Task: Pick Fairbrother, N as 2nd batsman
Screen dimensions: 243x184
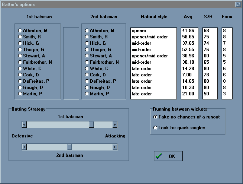Action: point(87,62)
